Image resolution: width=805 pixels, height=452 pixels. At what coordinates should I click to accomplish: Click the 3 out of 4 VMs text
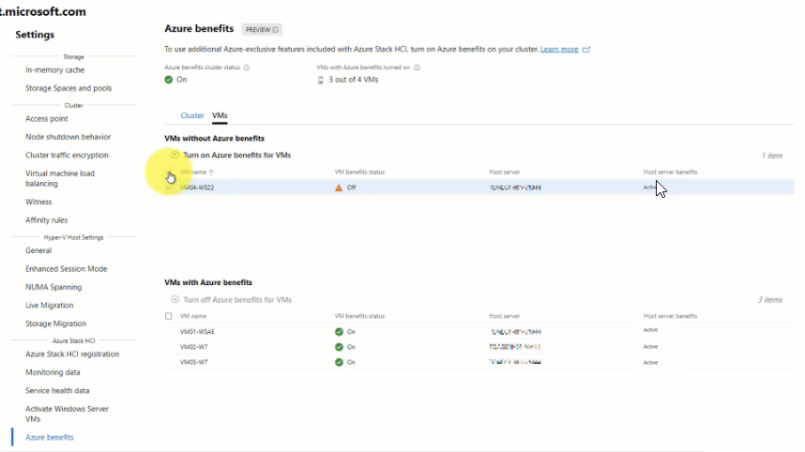353,80
